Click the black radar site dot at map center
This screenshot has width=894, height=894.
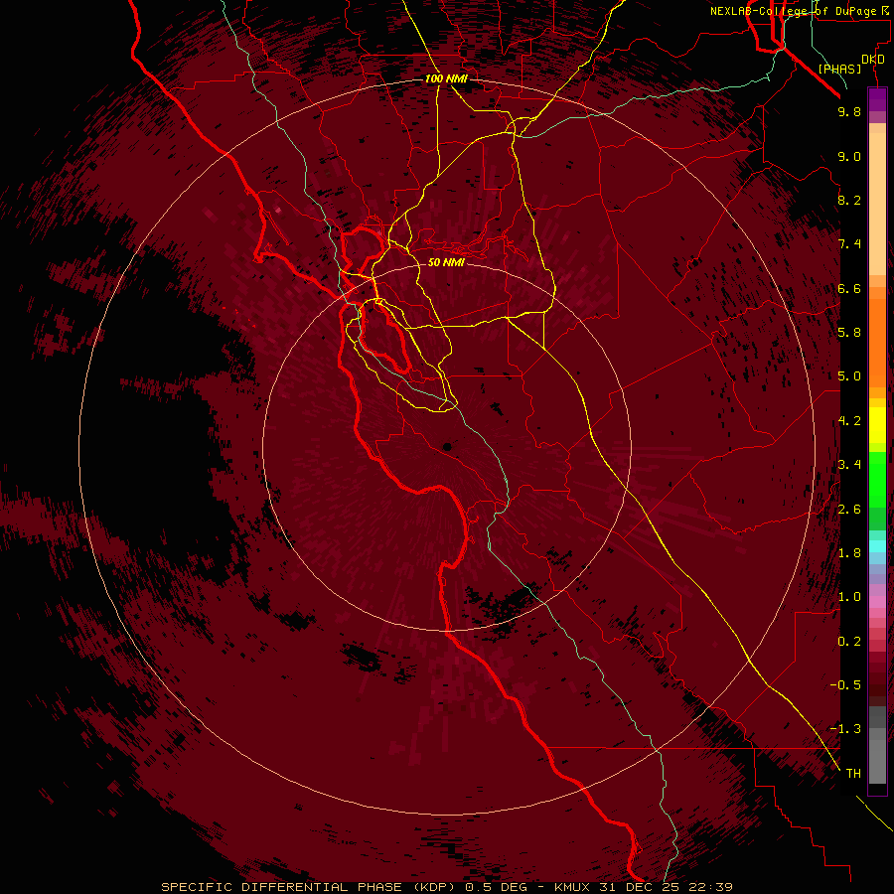(x=447, y=448)
